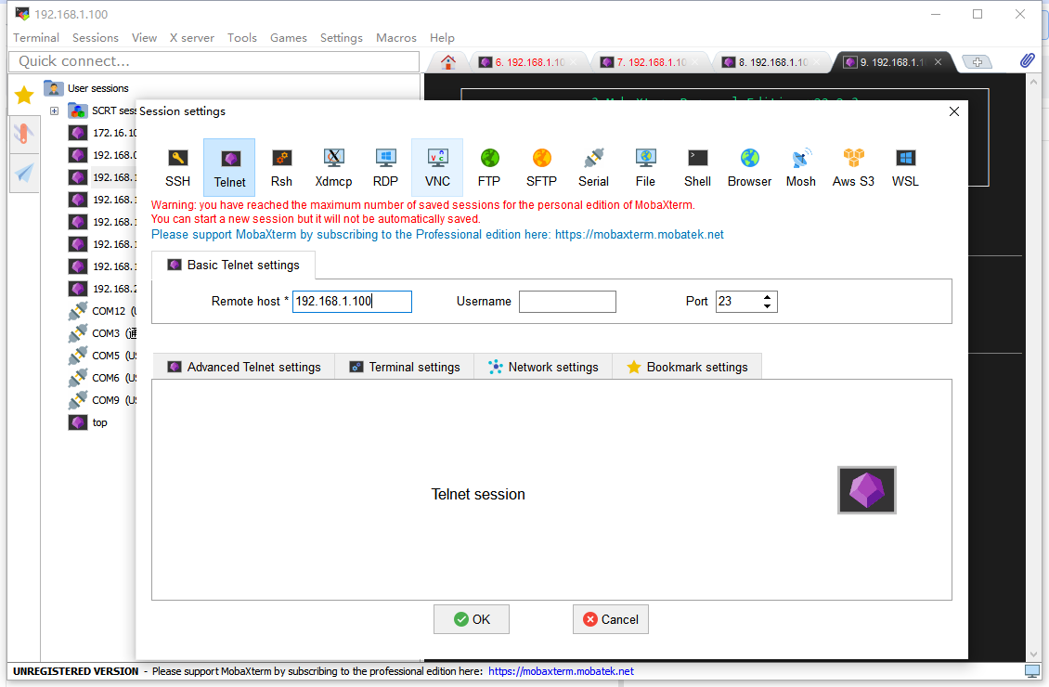Open the COM12 serial session

tap(102, 311)
